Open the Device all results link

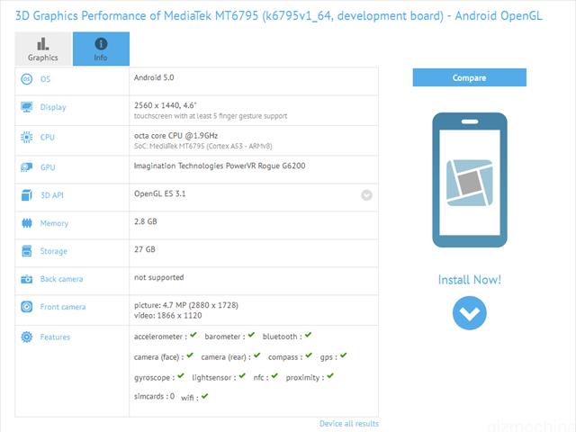(x=349, y=424)
